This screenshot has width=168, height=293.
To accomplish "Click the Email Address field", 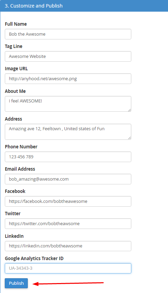I will click(68, 179).
